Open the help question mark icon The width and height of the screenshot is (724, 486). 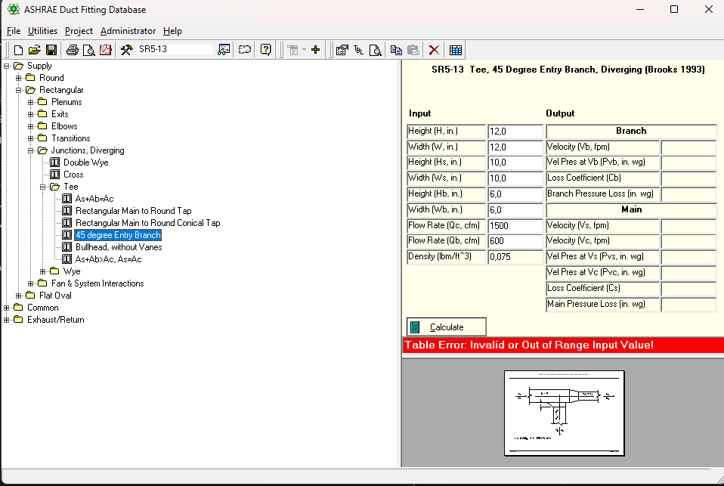coord(265,50)
